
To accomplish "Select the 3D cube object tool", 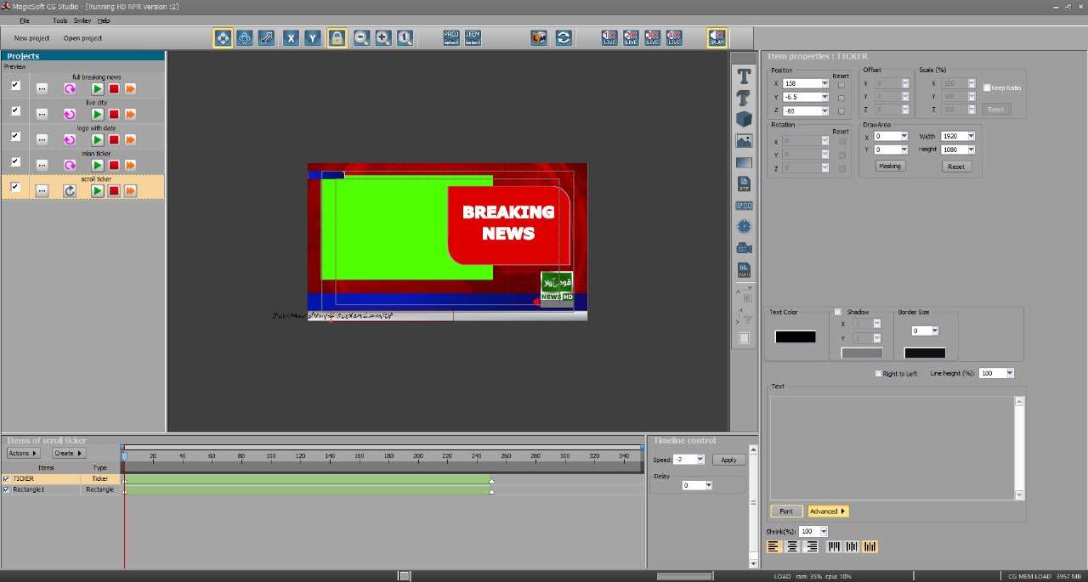I will [744, 120].
